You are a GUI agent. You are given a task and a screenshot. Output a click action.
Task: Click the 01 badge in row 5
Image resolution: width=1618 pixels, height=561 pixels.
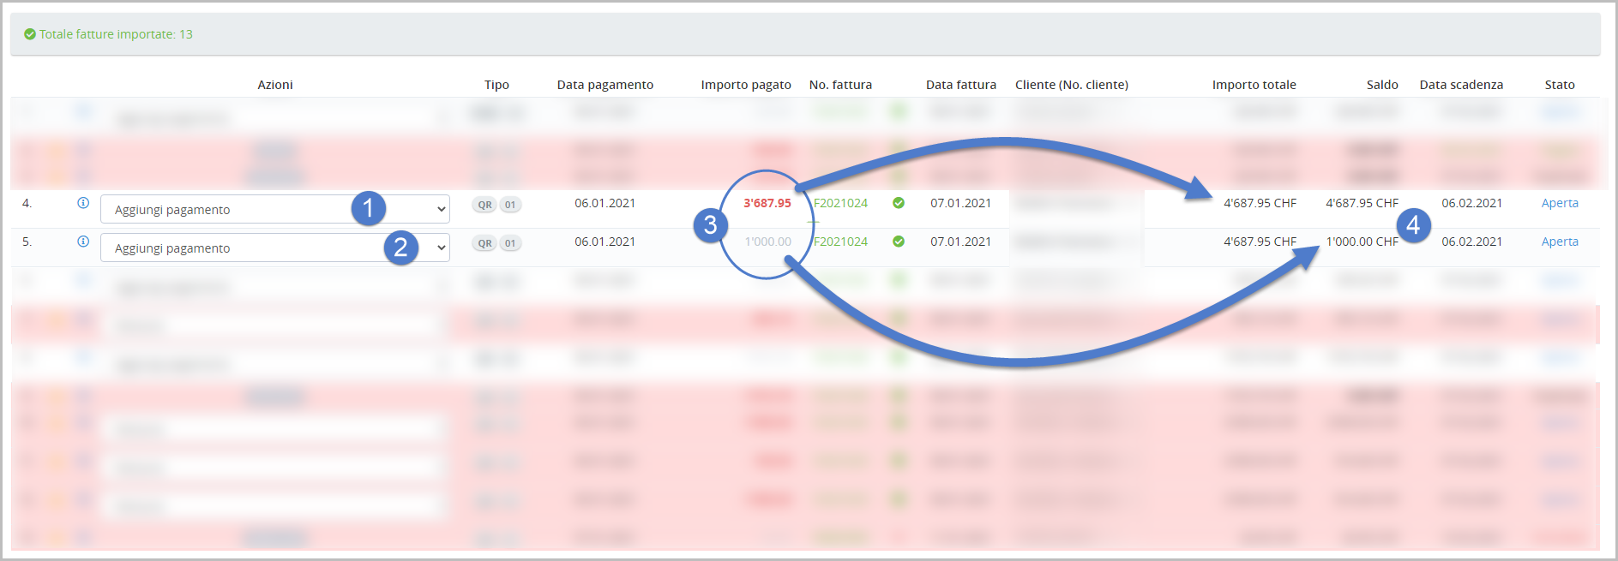point(510,243)
